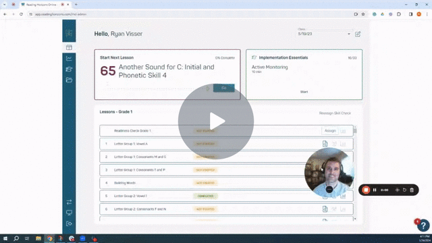Open the dashboard icon in the sidebar

(69, 47)
